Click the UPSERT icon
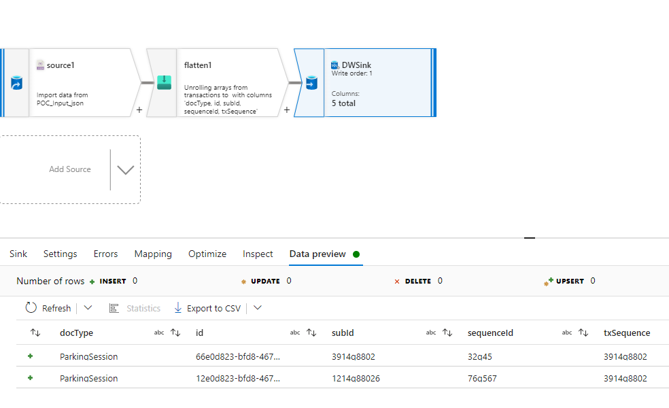The image size is (669, 408). click(x=548, y=282)
